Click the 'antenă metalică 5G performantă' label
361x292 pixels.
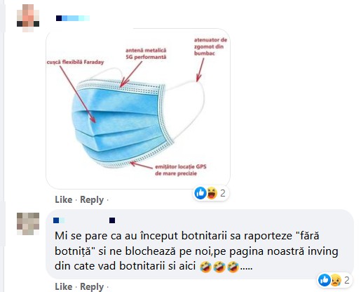[x=146, y=53]
